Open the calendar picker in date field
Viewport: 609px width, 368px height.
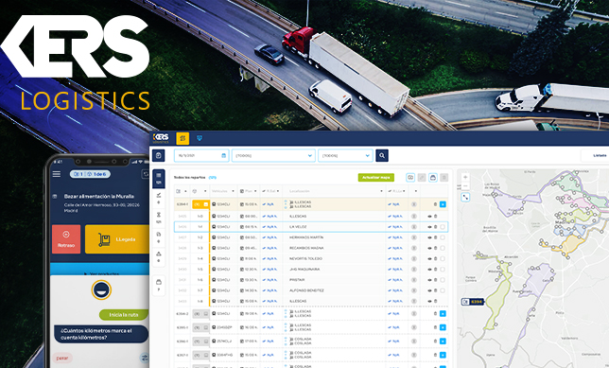[x=224, y=155]
